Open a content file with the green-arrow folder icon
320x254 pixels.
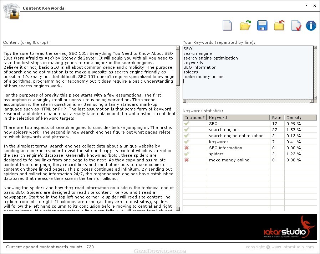[x=245, y=26]
